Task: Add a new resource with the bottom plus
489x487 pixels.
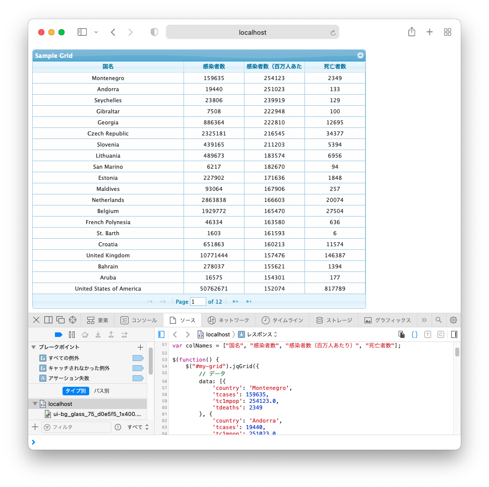Action: click(x=35, y=427)
